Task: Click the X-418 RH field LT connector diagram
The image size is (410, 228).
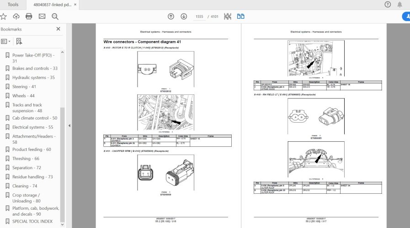Action: coord(316,116)
